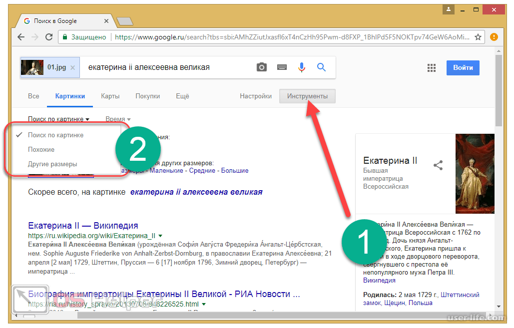Image resolution: width=514 pixels, height=328 pixels.
Task: Open the РИА Новости biography result
Action: (x=164, y=294)
